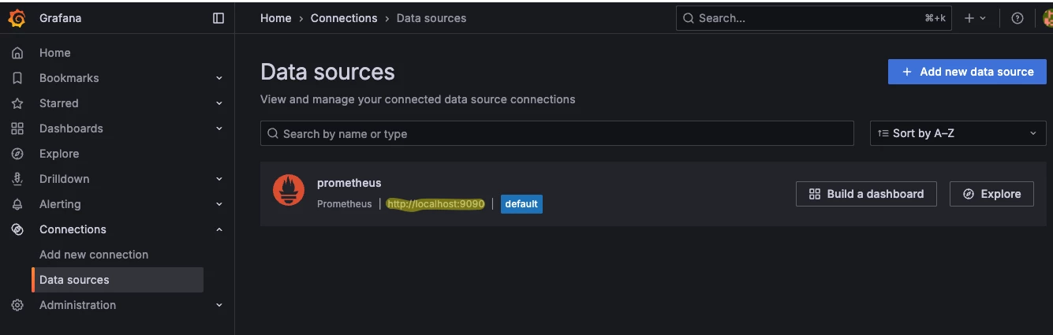Viewport: 1053px width, 335px height.
Task: Click the Grafana logo icon
Action: coord(17,18)
